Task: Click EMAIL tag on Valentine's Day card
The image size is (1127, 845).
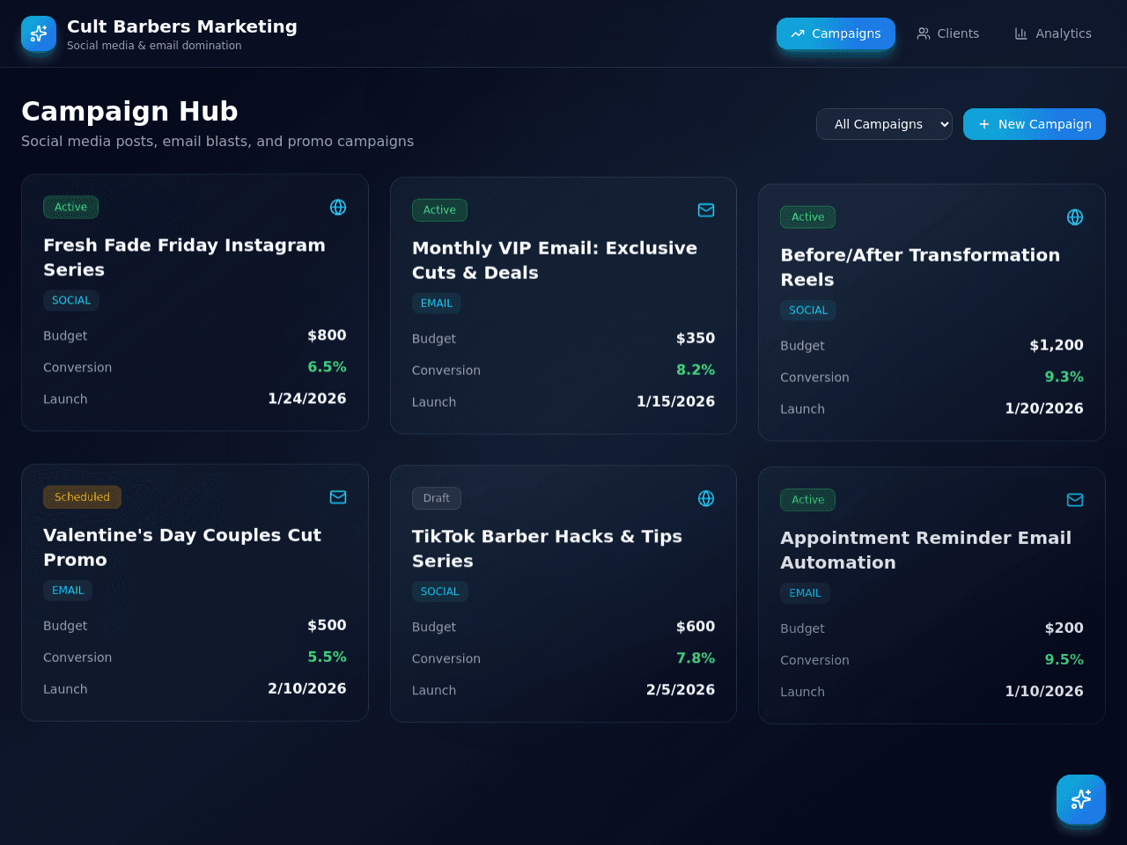Action: (68, 591)
